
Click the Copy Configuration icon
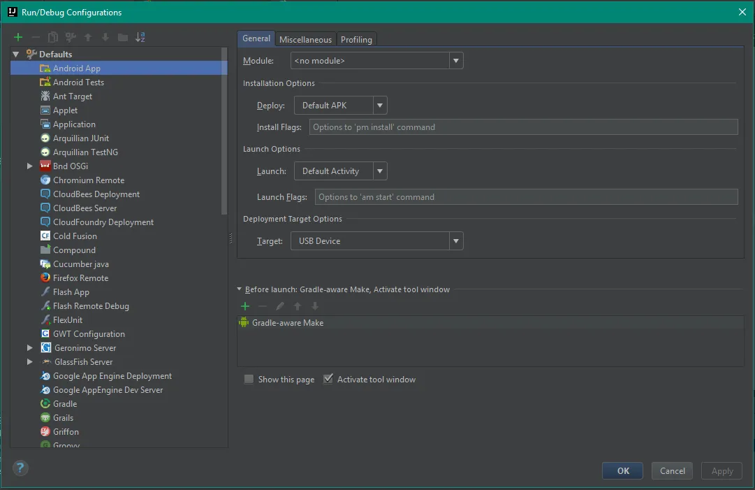click(x=53, y=37)
